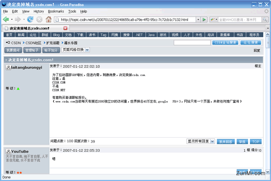The width and height of the screenshot is (271, 181).
Task: Click the CSDN breadcrumb home icon
Action: point(8,42)
